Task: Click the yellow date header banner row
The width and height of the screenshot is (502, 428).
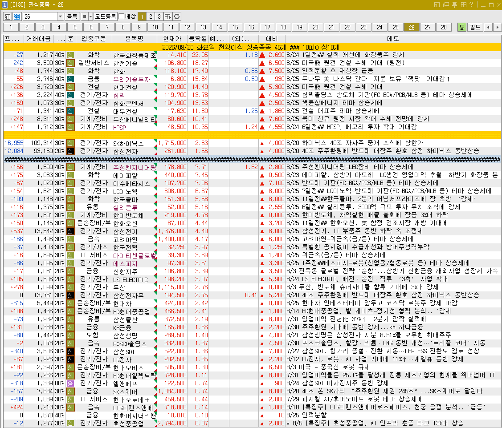Action: pyautogui.click(x=252, y=47)
